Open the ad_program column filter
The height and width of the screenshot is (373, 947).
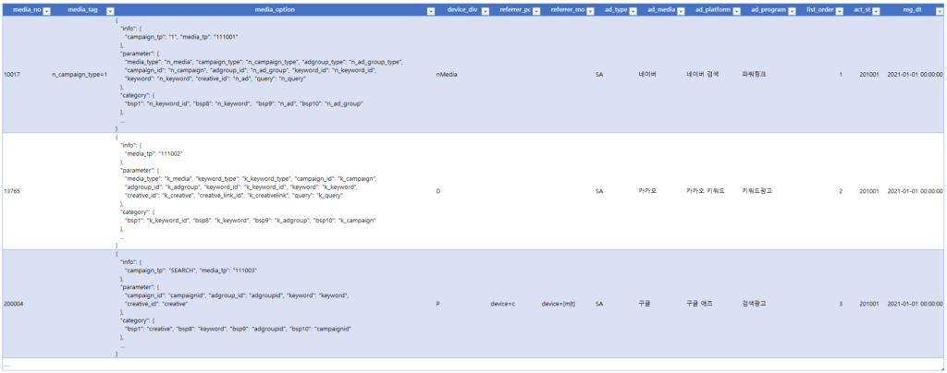[x=795, y=10]
